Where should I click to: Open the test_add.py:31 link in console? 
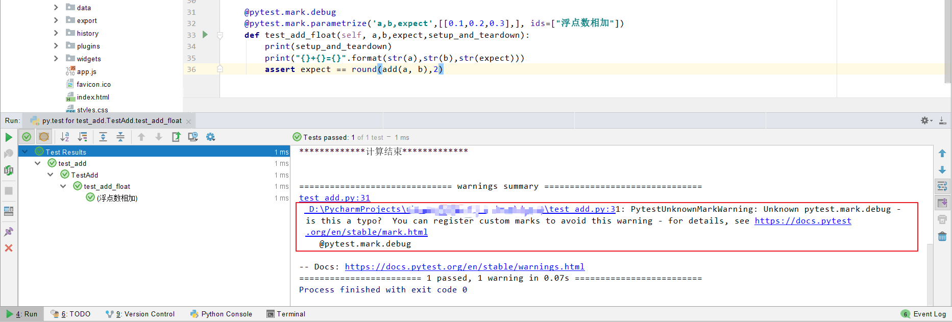[334, 198]
